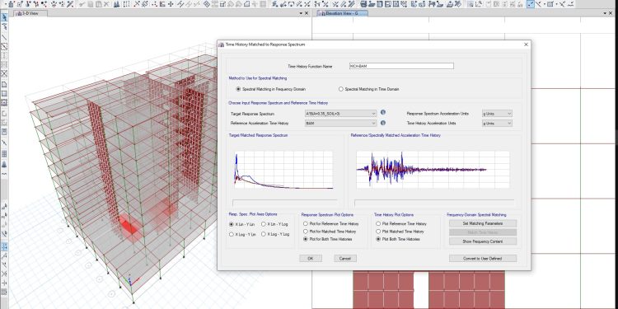Screen dimensions: 618x309
Task: Click the copy icon in the top toolbar
Action: (x=91, y=4)
